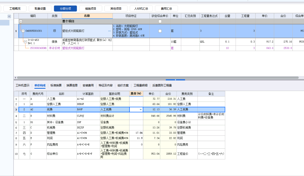This screenshot has width=304, height=176.
Task: Switch to the 工程概况 tab
Action: (14, 8)
